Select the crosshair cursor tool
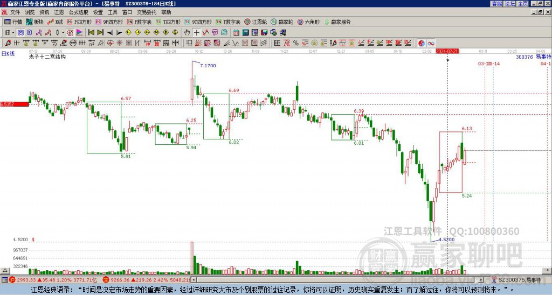552x295 pixels. (196, 33)
